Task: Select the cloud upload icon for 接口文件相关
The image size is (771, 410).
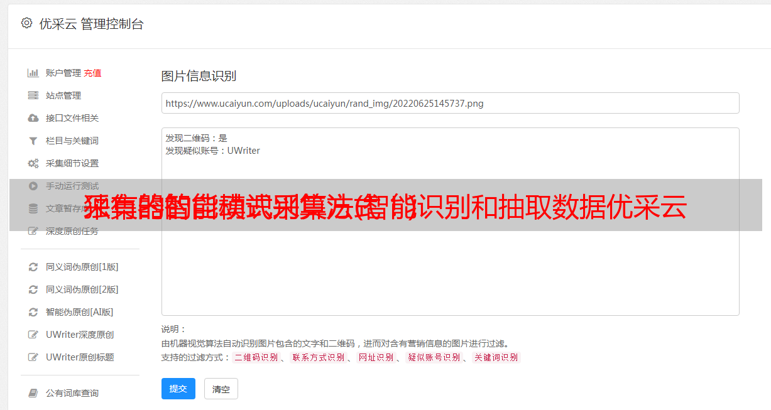Action: 33,118
